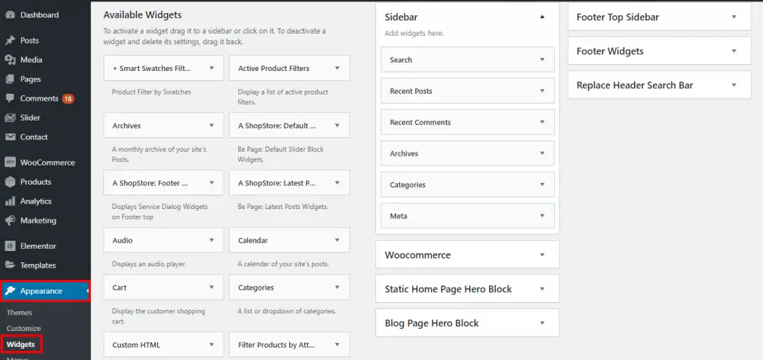Expand the Meta widget in Sidebar
The width and height of the screenshot is (763, 360).
[542, 216]
